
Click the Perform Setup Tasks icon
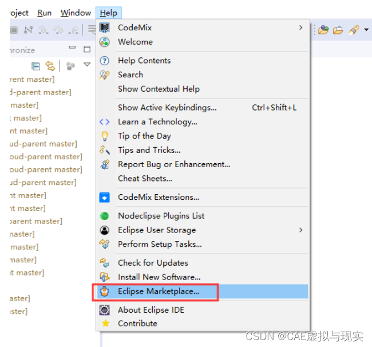104,245
